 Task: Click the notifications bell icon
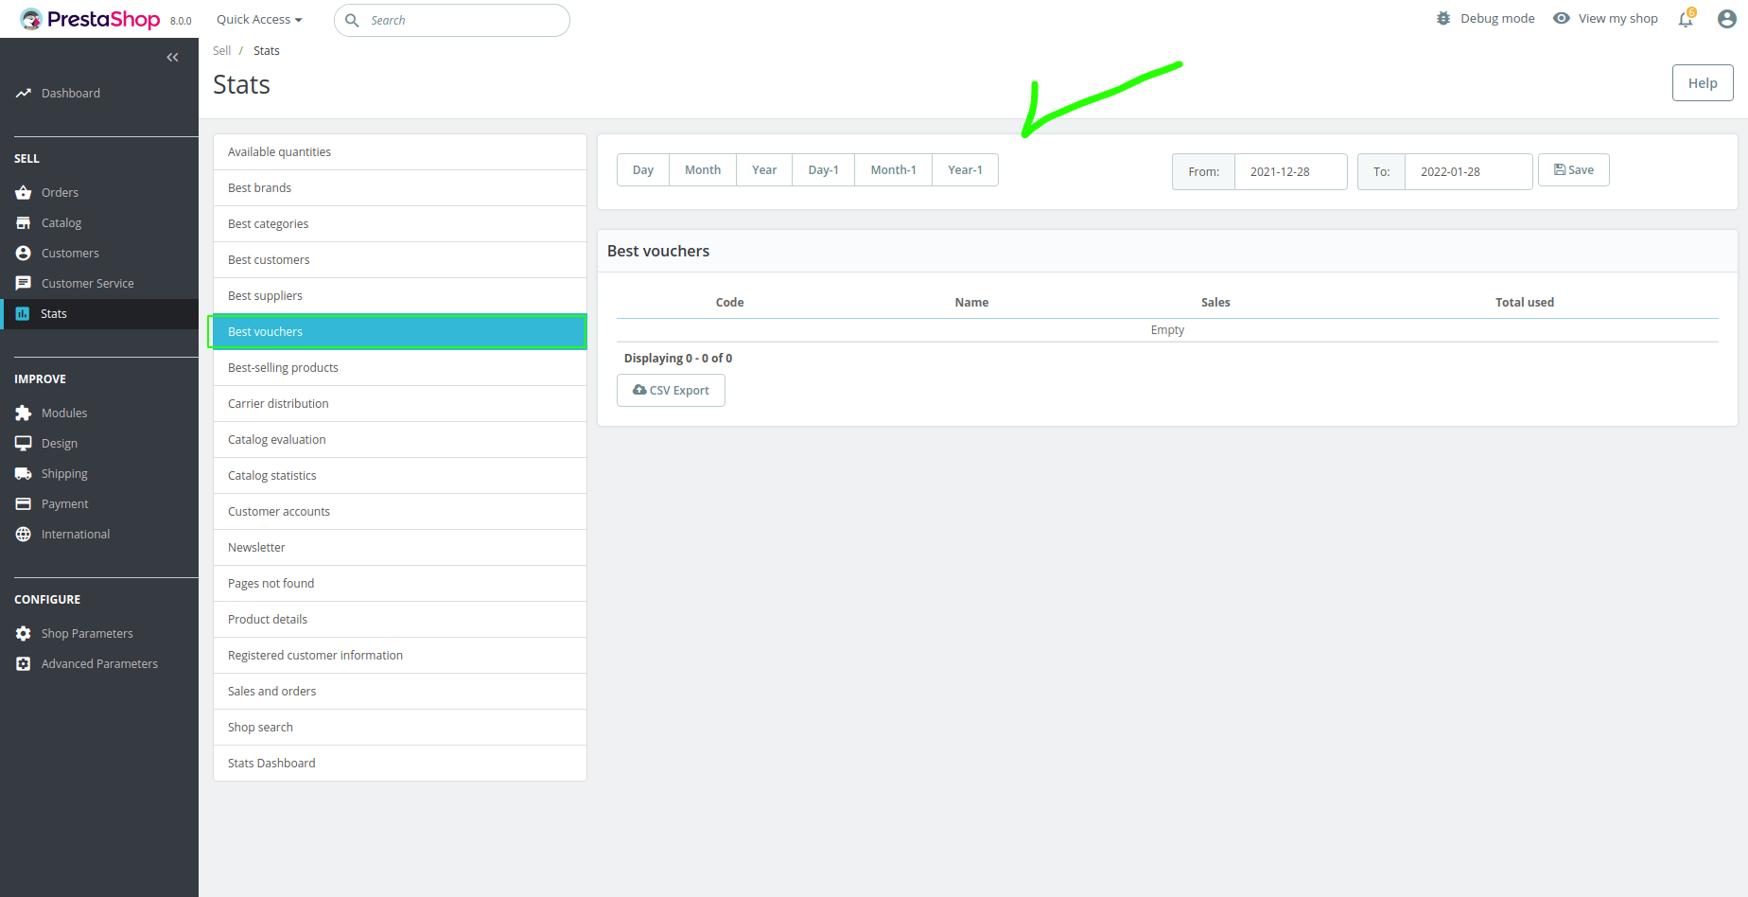1685,19
